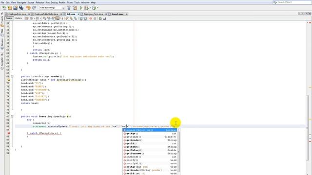Switch to EmployeeTableModel.java tab
Image resolution: width=312 pixels, height=175 pixels.
46,14
